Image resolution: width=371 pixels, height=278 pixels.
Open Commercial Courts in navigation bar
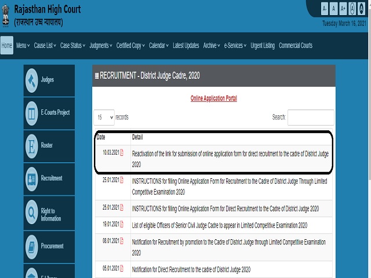point(296,45)
